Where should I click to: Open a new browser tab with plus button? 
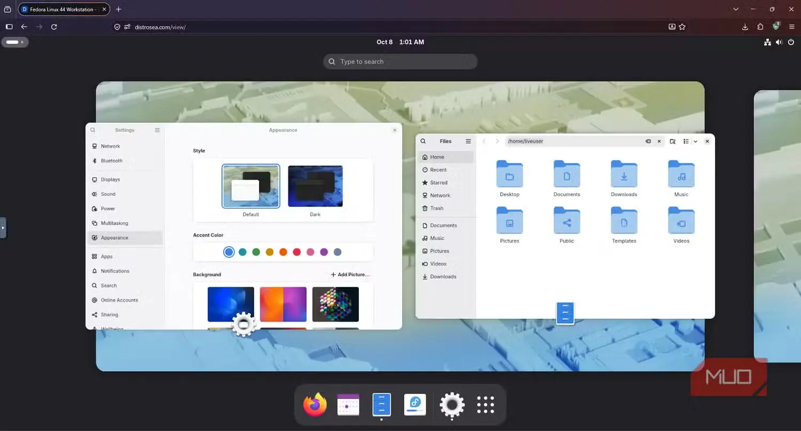(119, 9)
